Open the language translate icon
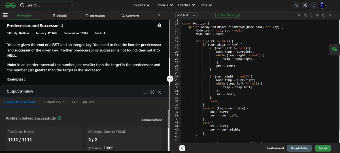Viewport: 340px width, 153px height. (296, 5)
